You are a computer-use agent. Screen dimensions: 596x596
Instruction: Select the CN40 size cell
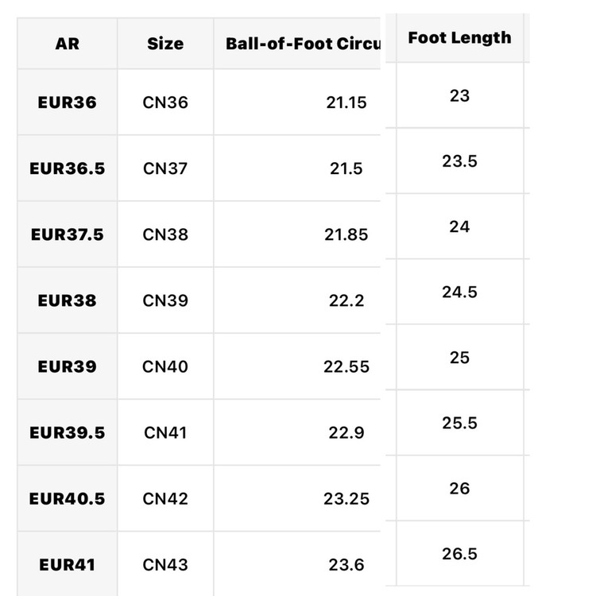165,367
